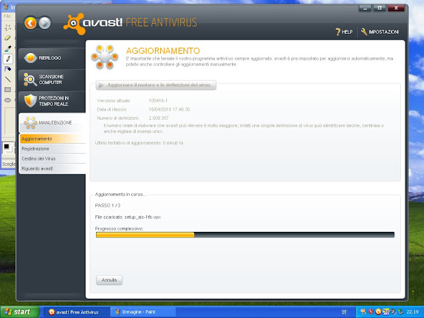This screenshot has height=318, width=424.
Task: Click the keys icon in system tray
Action: coord(363,312)
